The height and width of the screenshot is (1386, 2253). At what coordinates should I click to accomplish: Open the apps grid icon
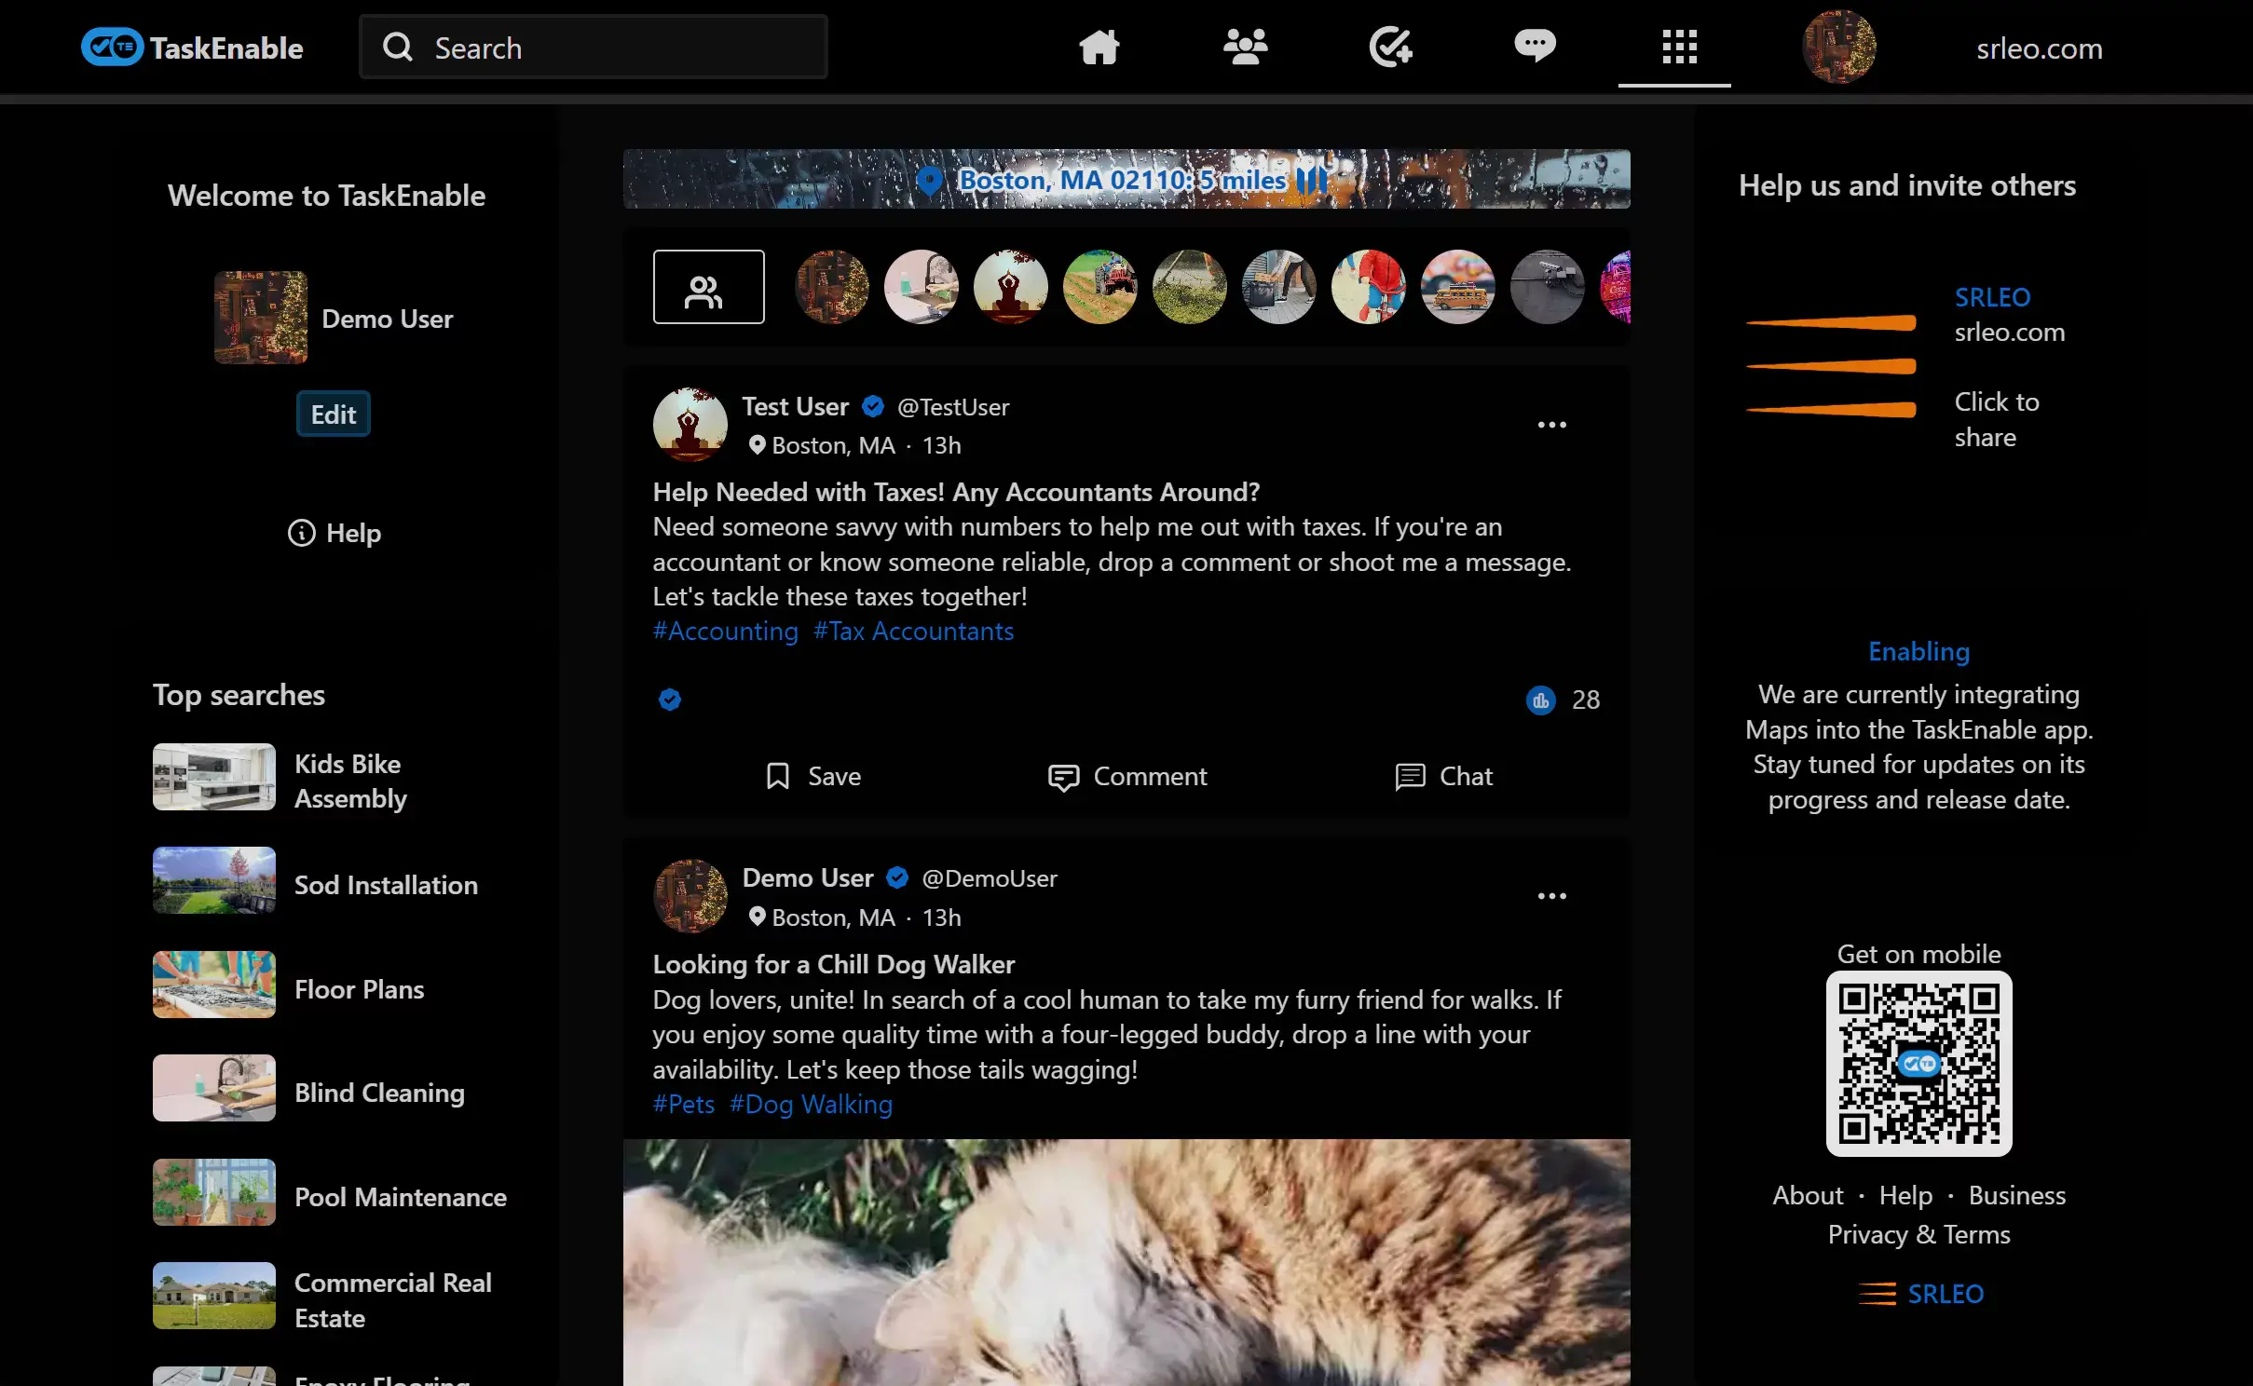(1679, 47)
